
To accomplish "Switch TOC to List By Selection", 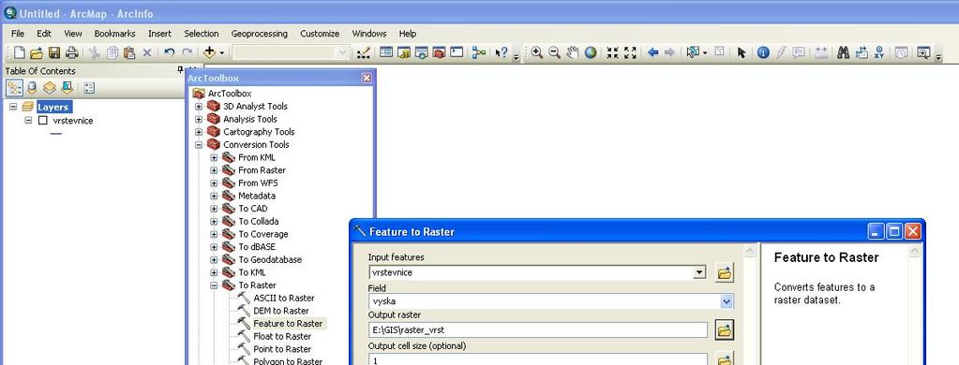I will pos(67,88).
